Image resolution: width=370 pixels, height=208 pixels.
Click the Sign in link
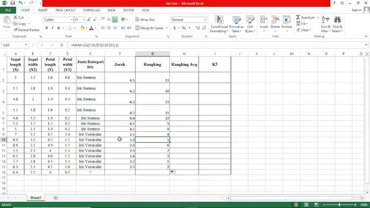(357, 10)
